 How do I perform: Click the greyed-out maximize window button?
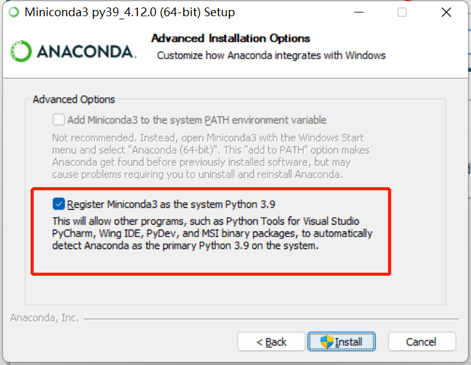pyautogui.click(x=402, y=12)
